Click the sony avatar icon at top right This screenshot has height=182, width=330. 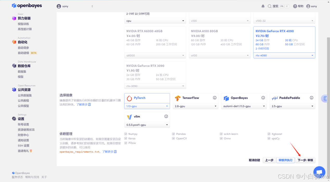(x=308, y=6)
